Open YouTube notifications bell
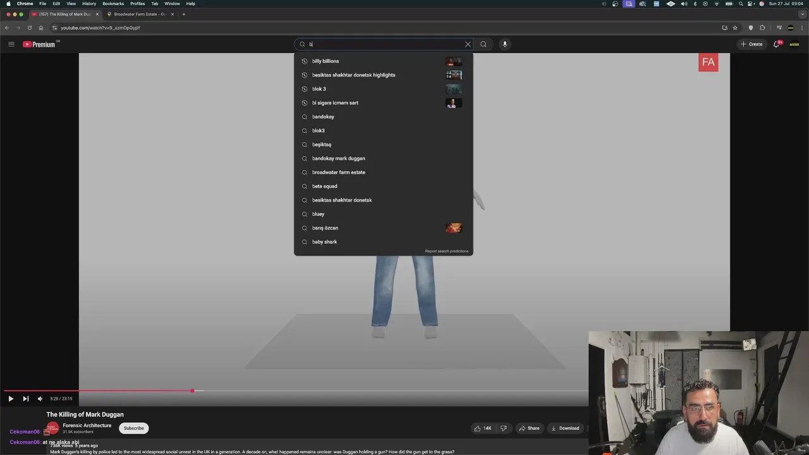809x455 pixels. point(777,44)
